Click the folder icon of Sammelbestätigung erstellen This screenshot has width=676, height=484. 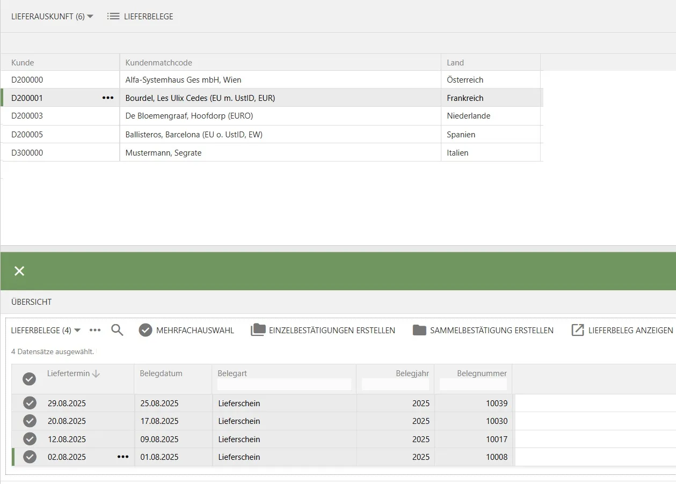419,330
